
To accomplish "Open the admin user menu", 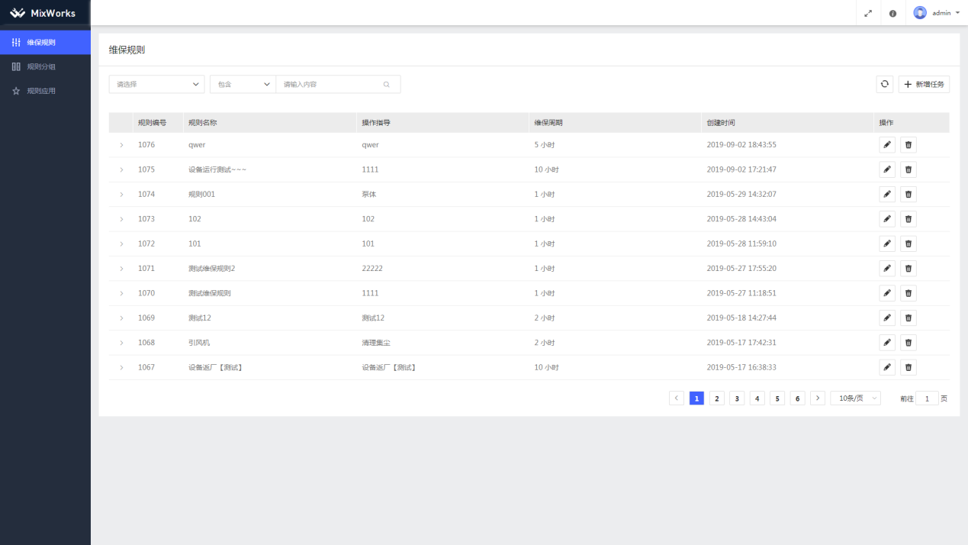I will coord(937,13).
